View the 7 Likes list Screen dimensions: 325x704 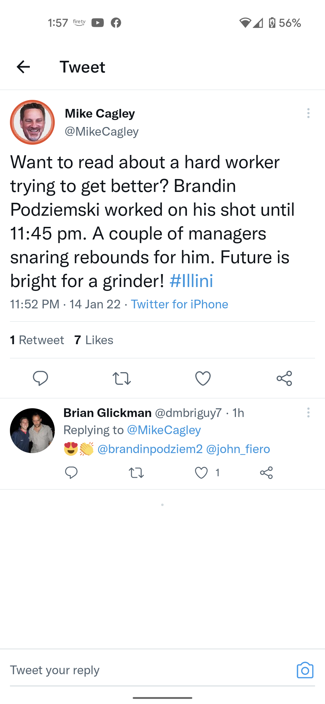(x=94, y=340)
